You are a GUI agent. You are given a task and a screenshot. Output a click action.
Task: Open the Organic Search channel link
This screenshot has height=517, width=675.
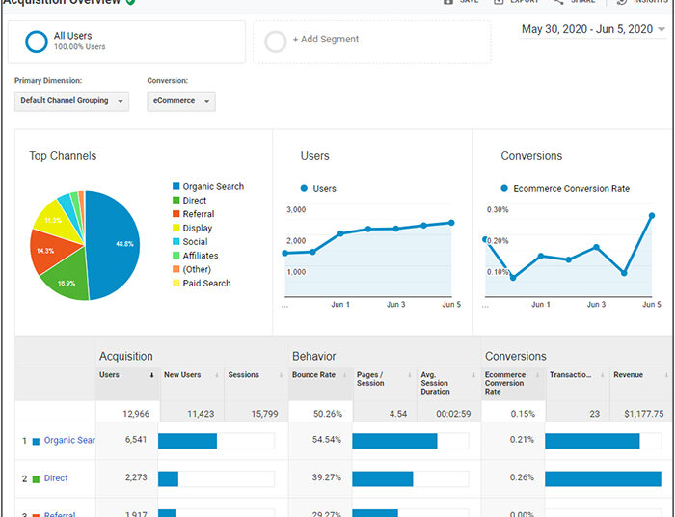(x=69, y=440)
